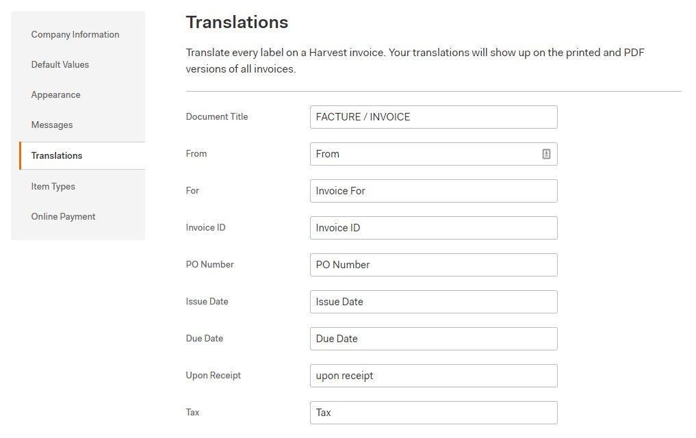Switch to the Messages section
This screenshot has width=696, height=438.
52,125
